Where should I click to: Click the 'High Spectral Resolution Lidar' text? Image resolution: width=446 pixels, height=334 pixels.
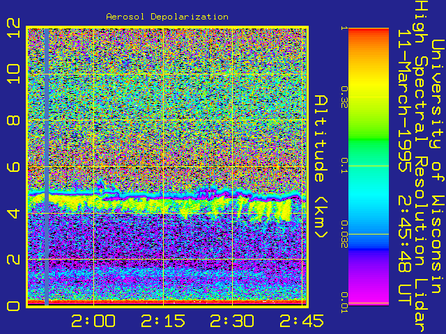click(x=421, y=167)
